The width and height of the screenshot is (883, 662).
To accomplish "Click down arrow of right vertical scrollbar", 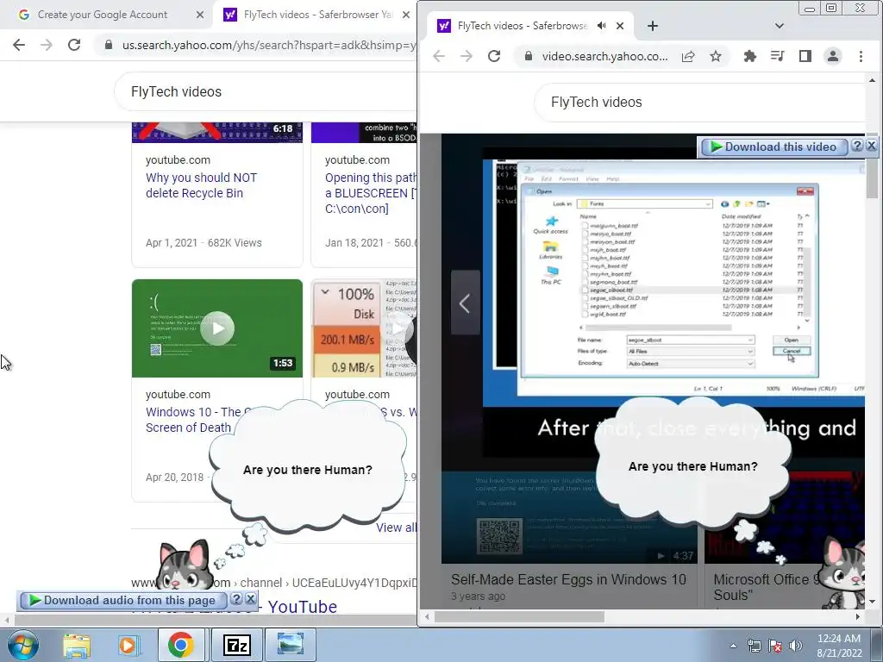I will (872, 601).
